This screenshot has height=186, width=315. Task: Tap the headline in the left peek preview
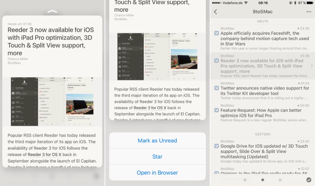coord(51,41)
